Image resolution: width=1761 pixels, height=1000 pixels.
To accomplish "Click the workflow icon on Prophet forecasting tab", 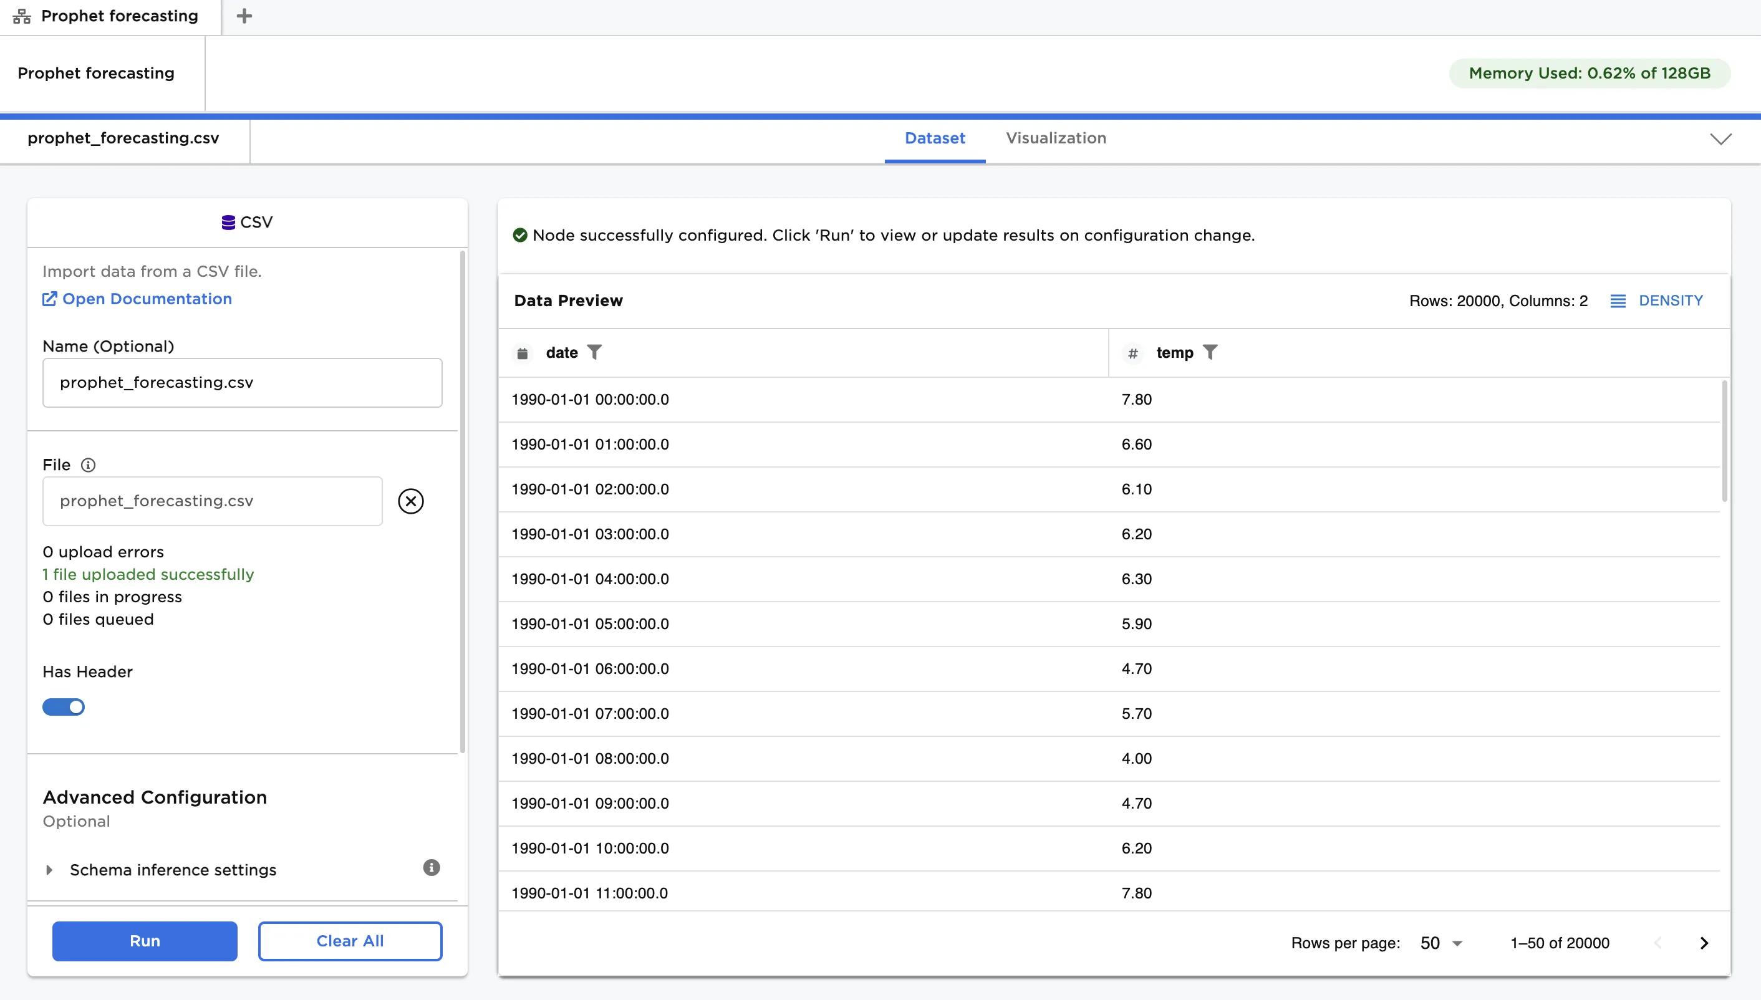I will 21,16.
